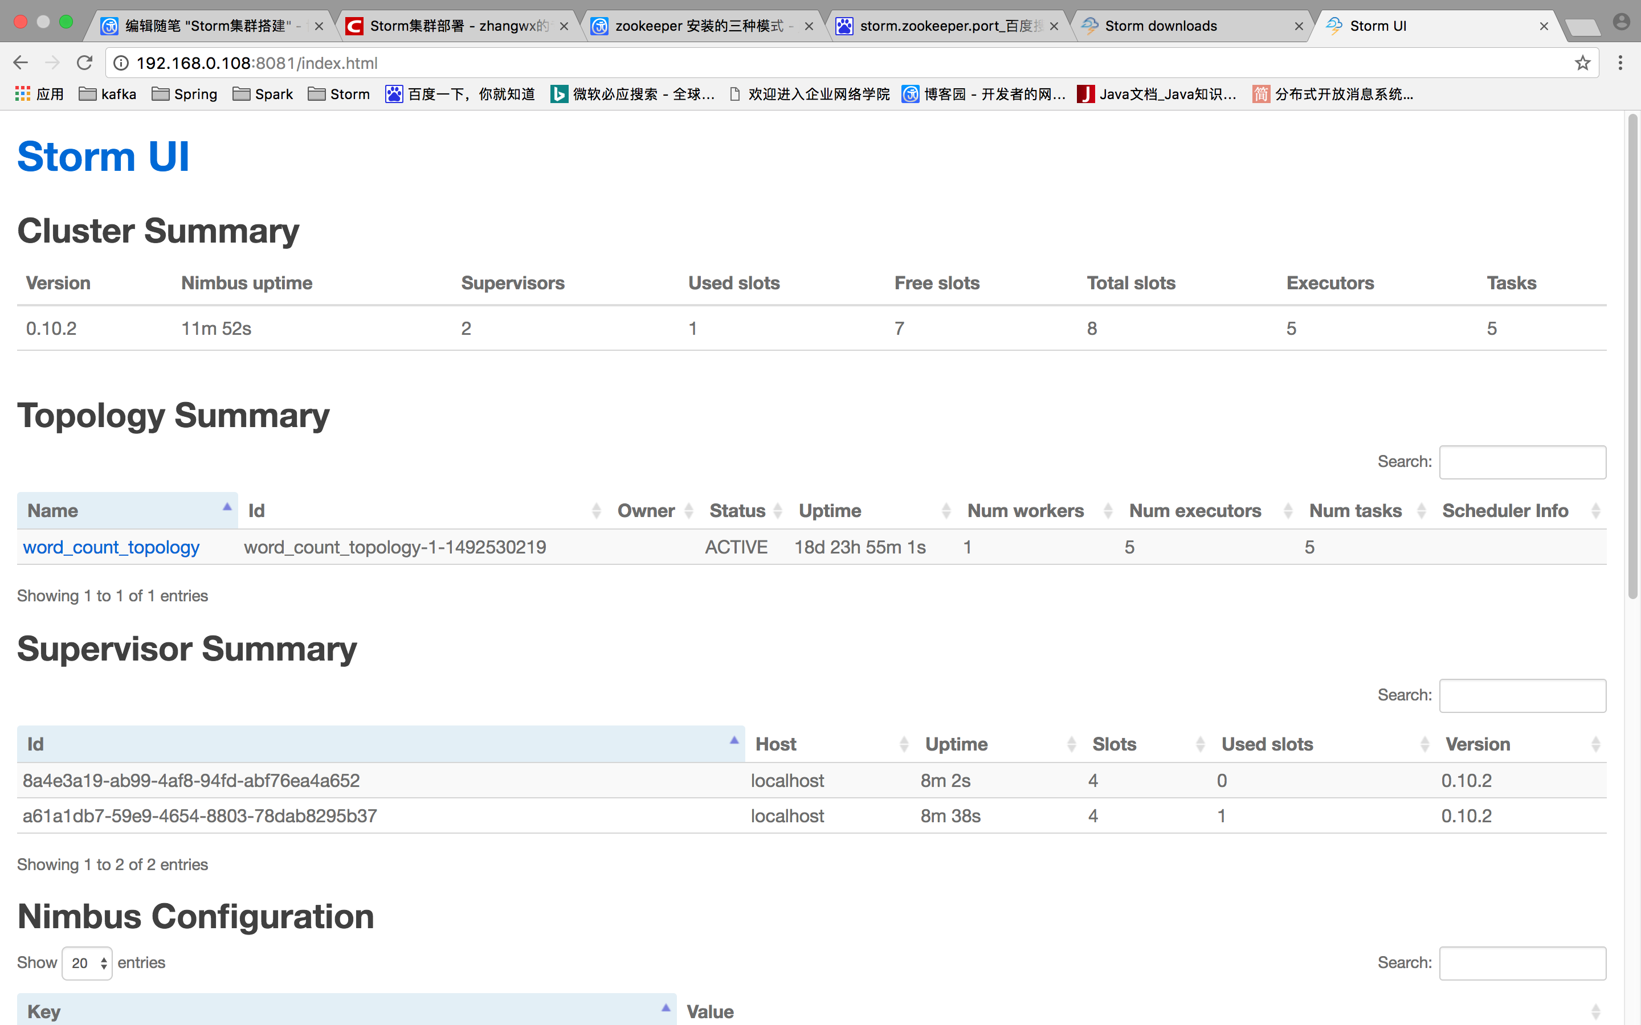Open the kafka bookmarks folder

pos(108,94)
